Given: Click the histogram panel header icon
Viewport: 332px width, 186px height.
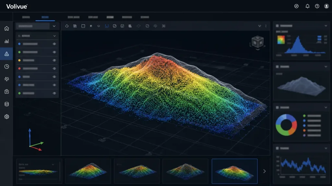Looking at the screenshot, I should 277,26.
